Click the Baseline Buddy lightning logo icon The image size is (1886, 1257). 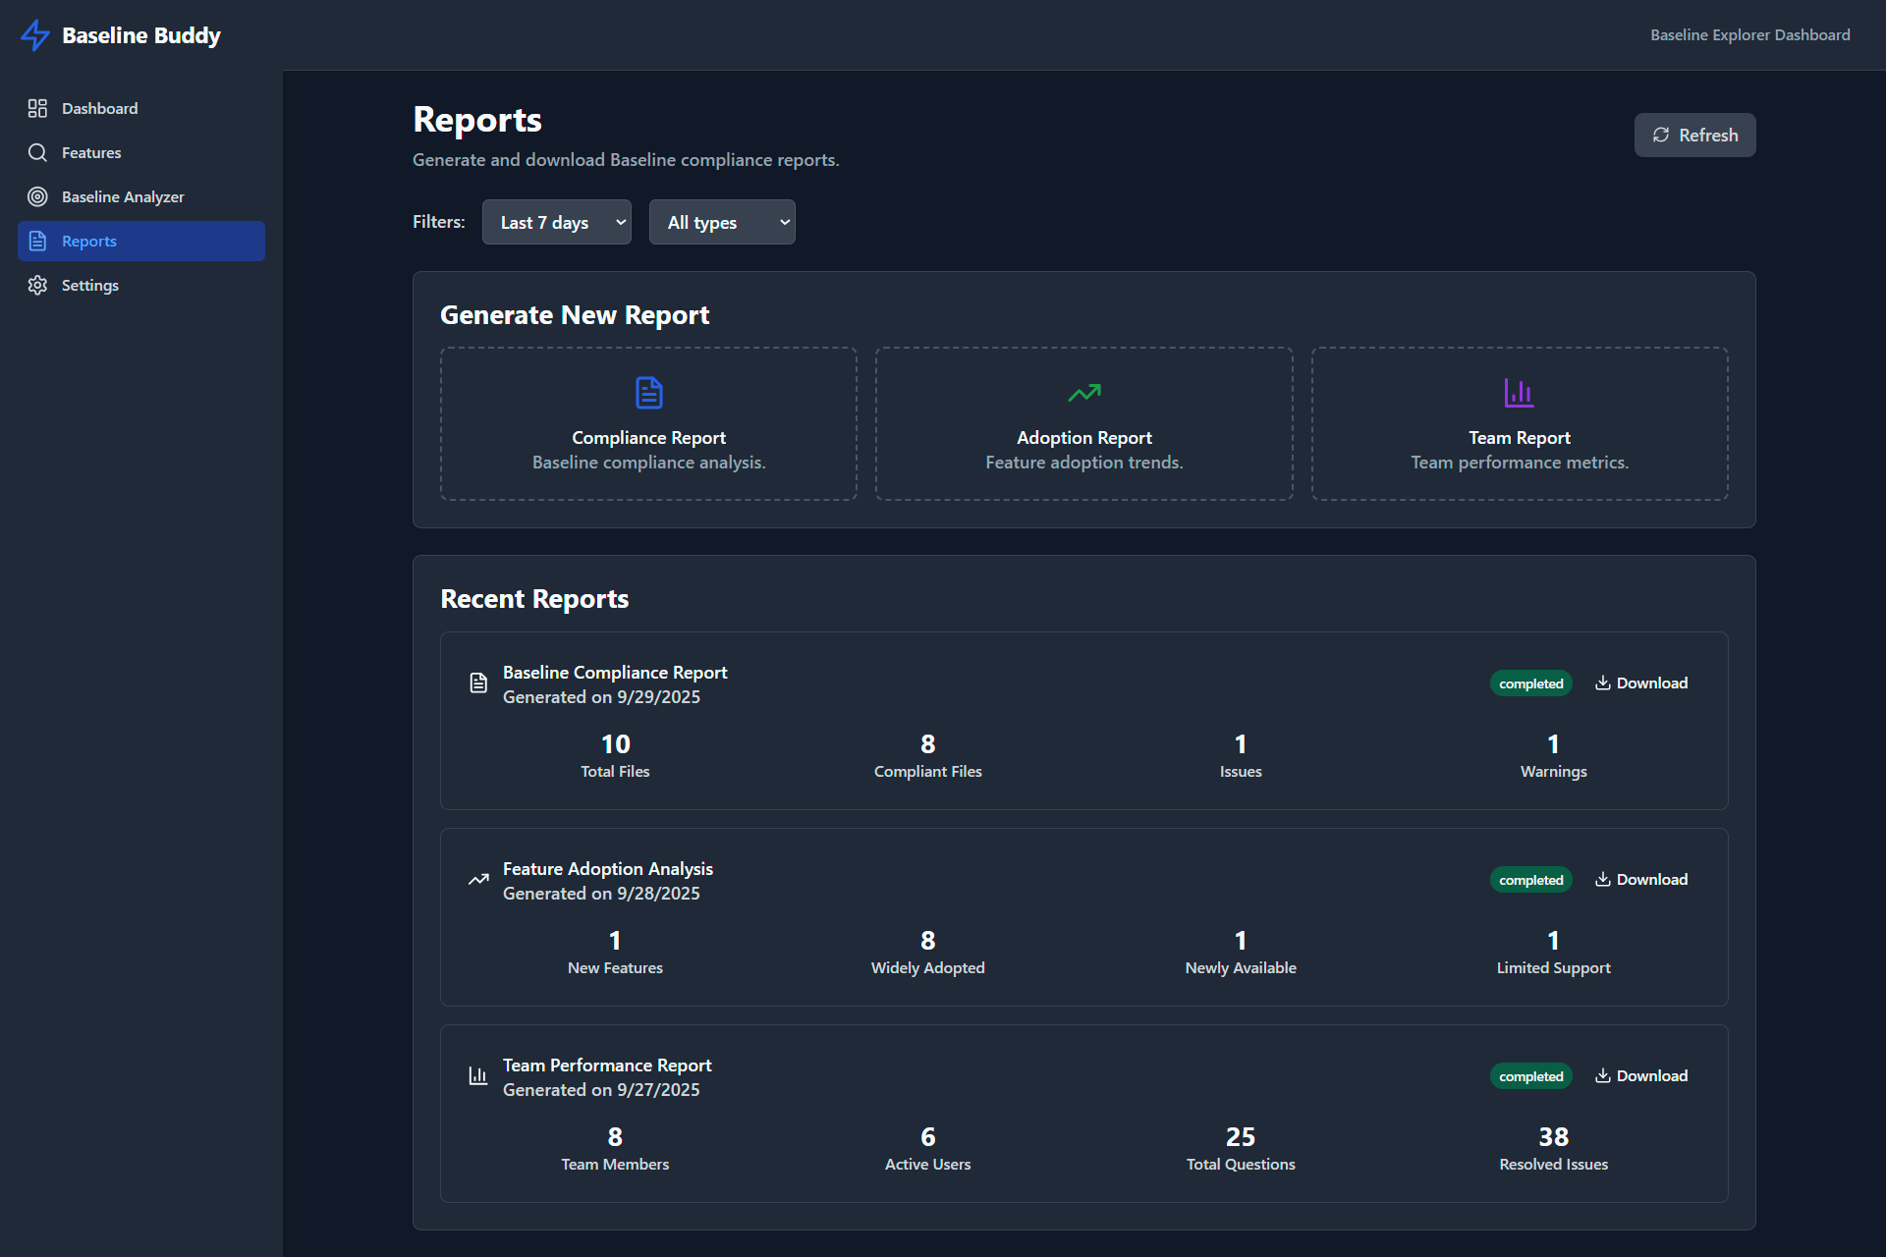click(x=35, y=35)
